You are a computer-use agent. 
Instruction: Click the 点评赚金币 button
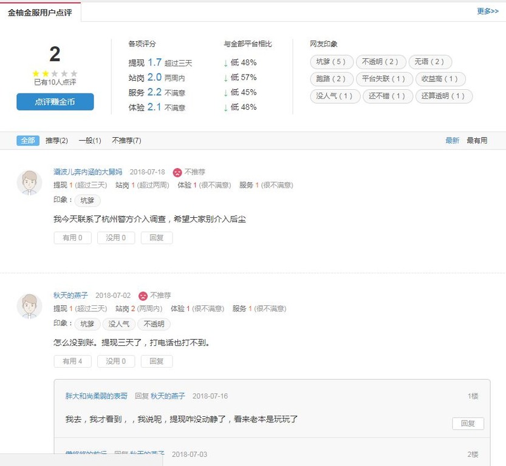point(55,102)
